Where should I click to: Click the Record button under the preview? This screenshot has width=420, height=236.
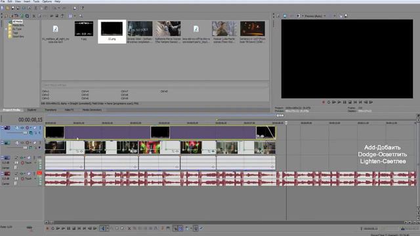[324, 102]
